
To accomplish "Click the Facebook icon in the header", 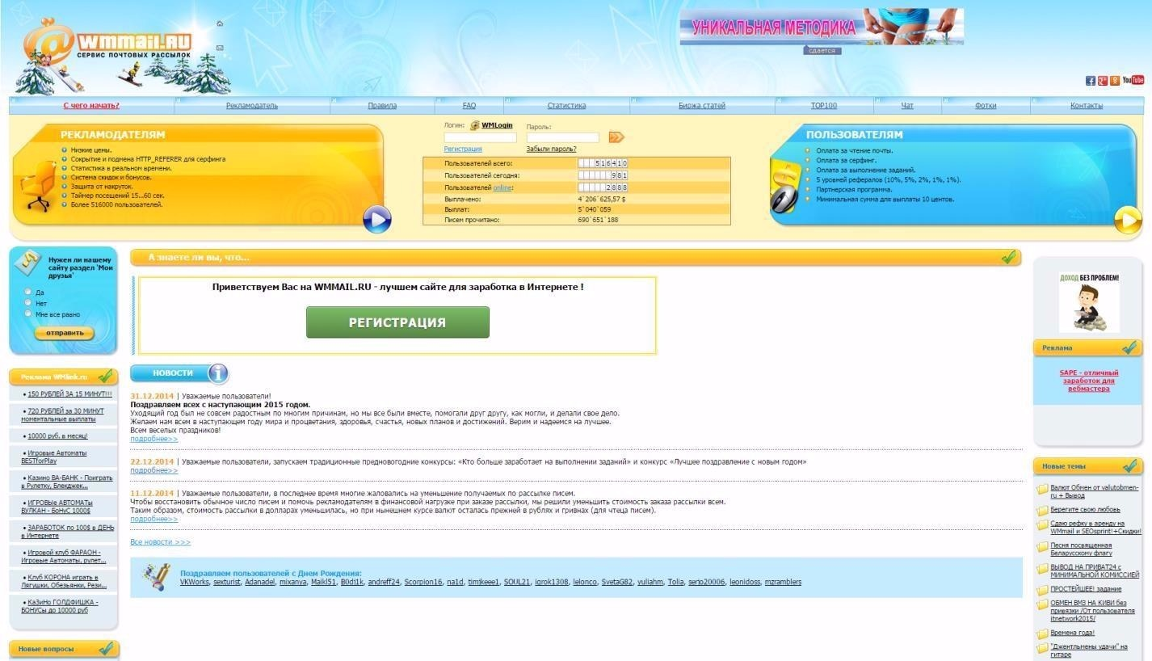I will click(x=1091, y=81).
